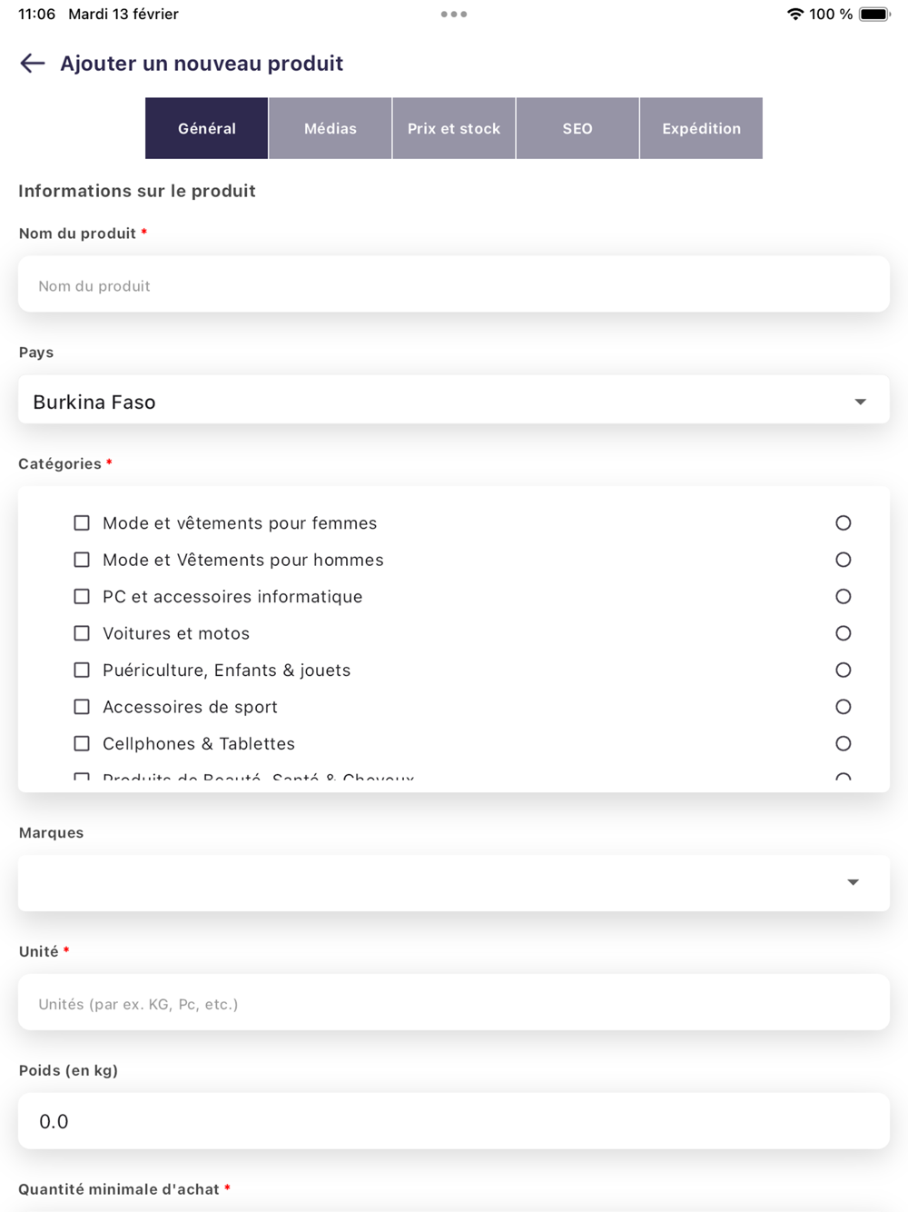
Task: Choose 'Cellphones & Tablettes' radio button
Action: [x=844, y=744]
